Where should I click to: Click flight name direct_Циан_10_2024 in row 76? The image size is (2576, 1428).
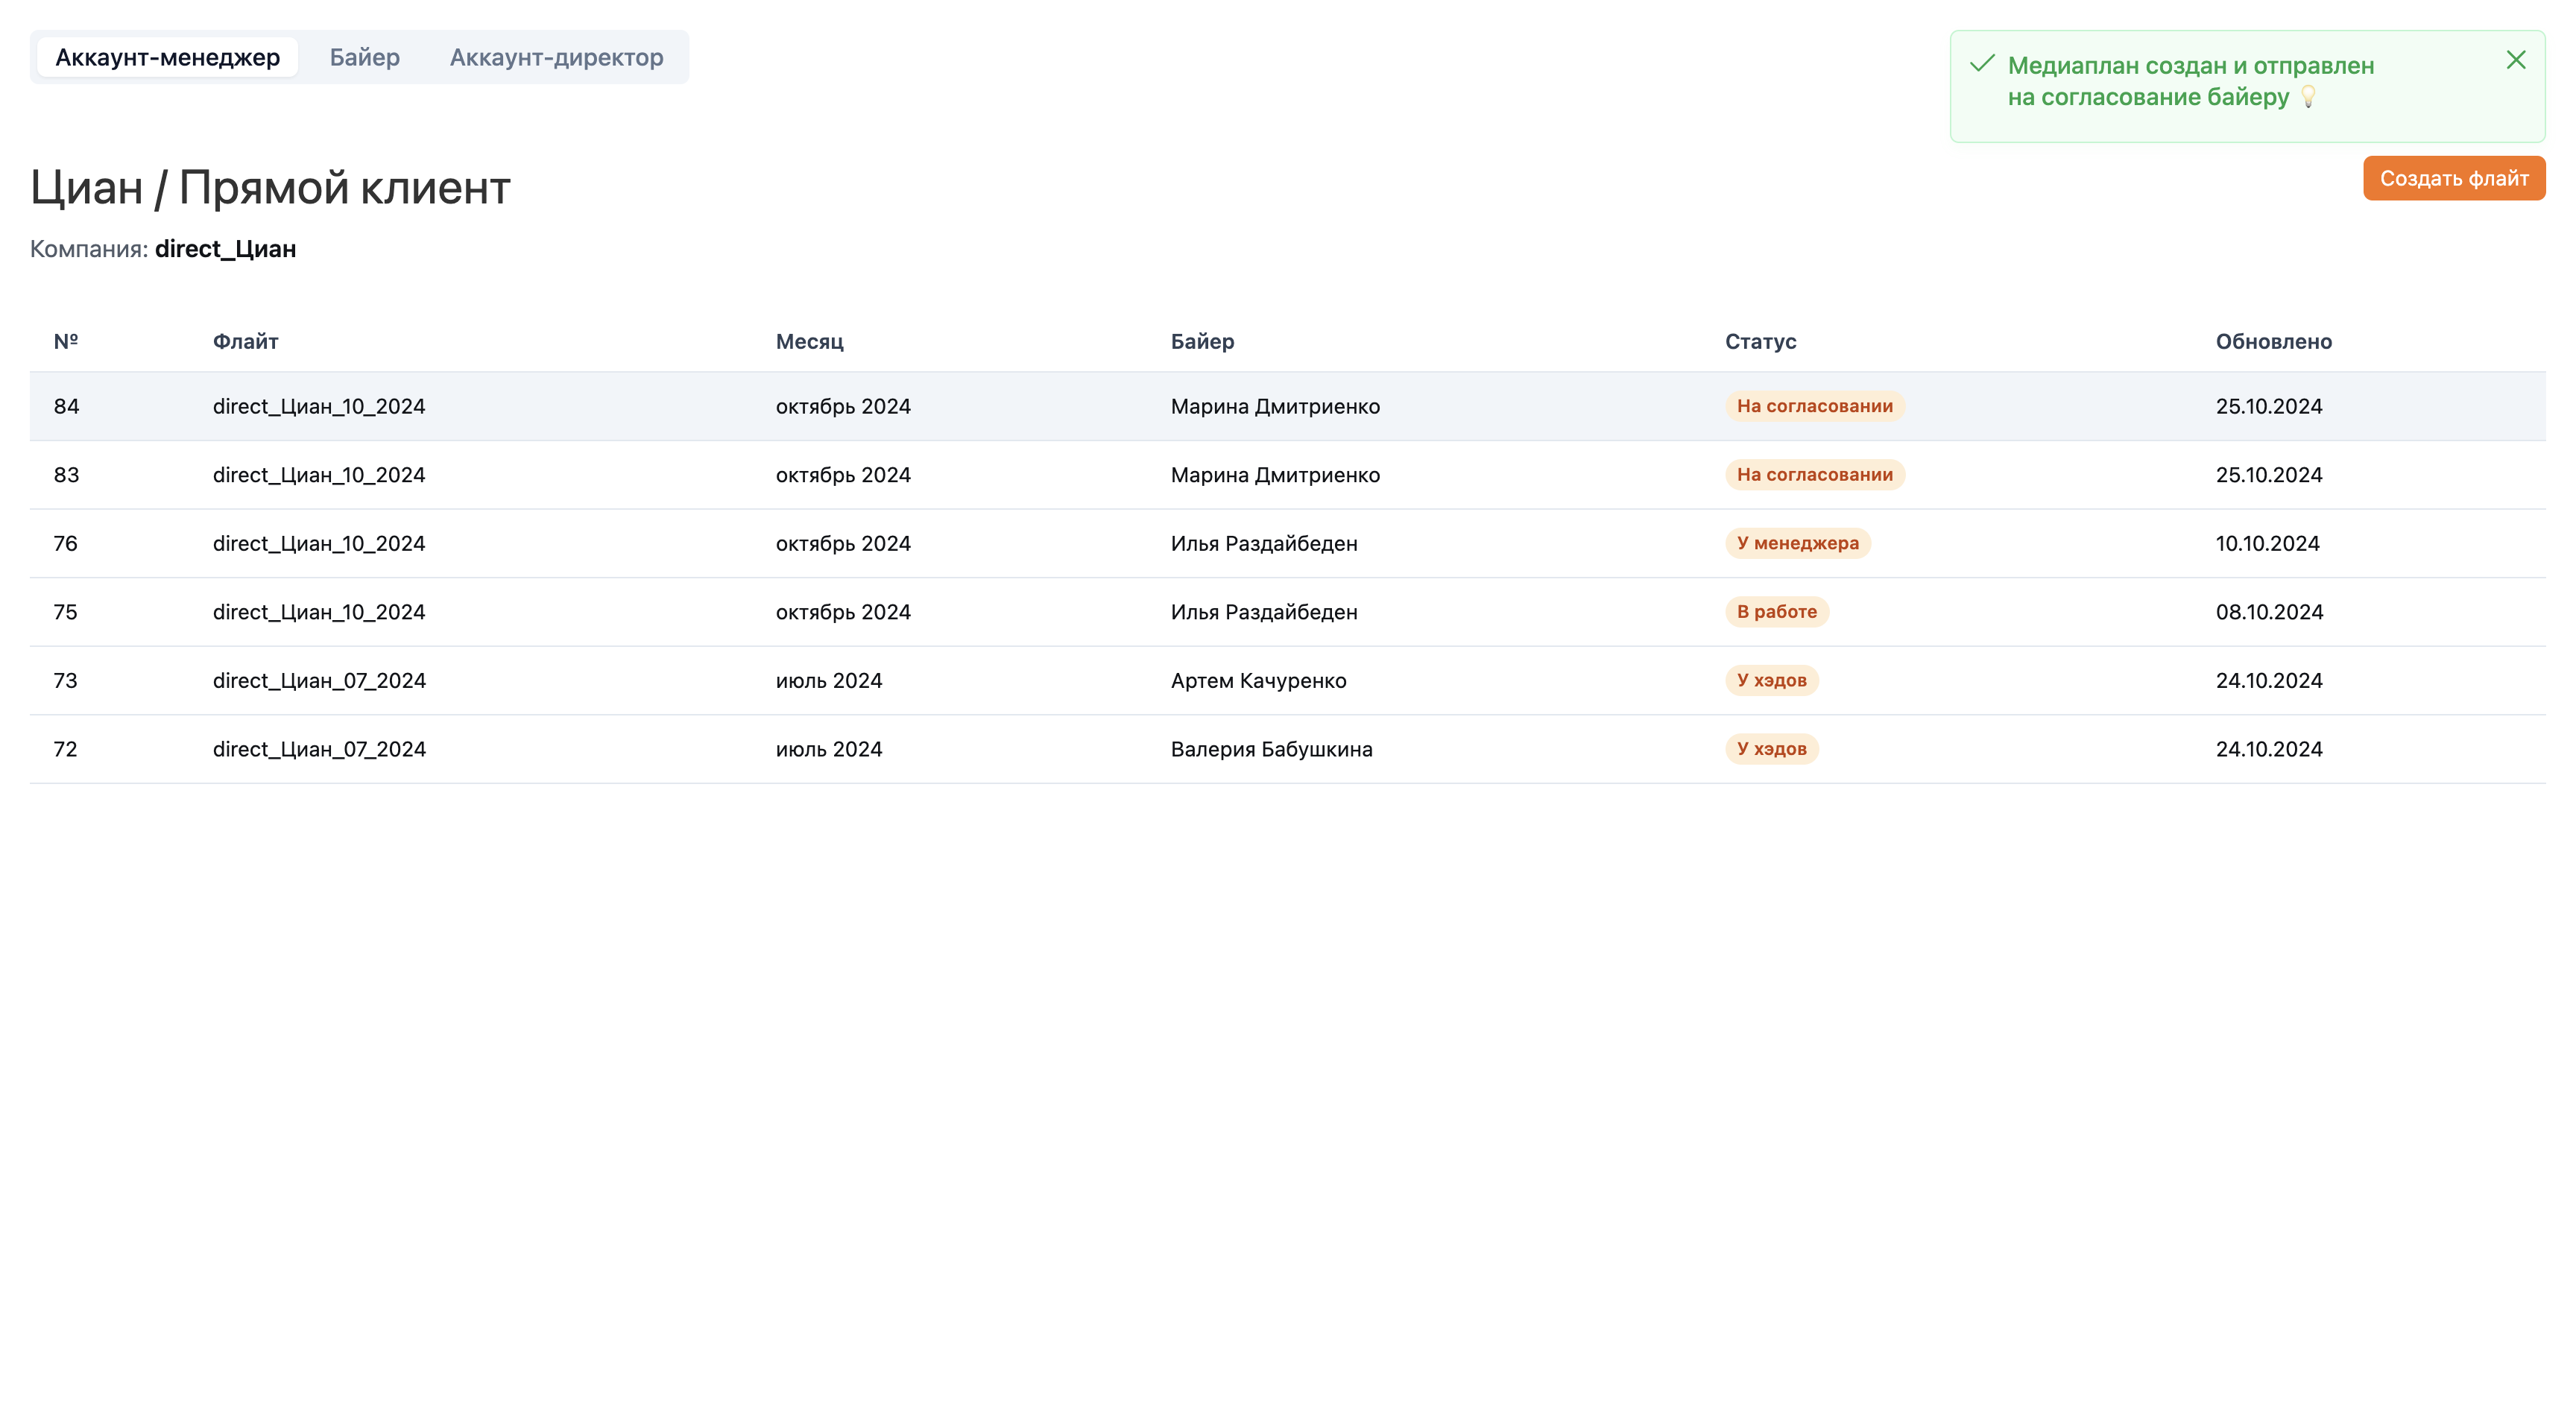coord(319,543)
